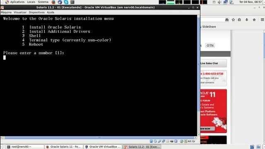Viewport: 265px width, 149px height.
Task: Click the network connection tray icon
Action: (x=225, y=2)
